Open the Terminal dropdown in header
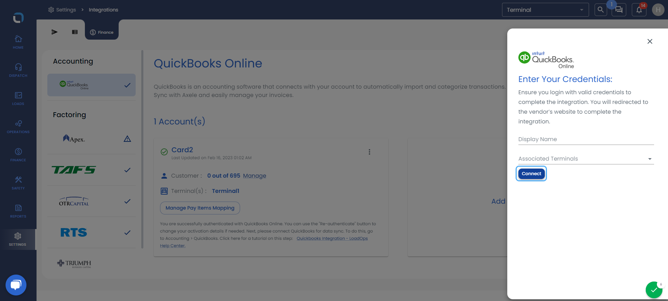Image resolution: width=668 pixels, height=301 pixels. point(545,10)
